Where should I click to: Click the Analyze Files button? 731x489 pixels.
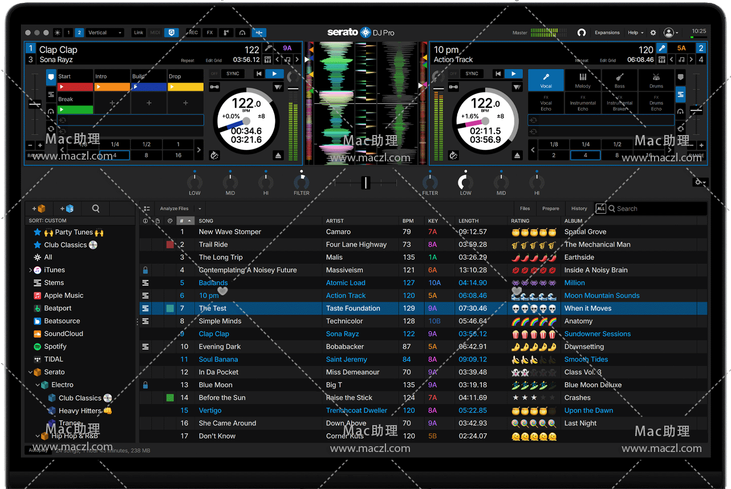click(174, 209)
